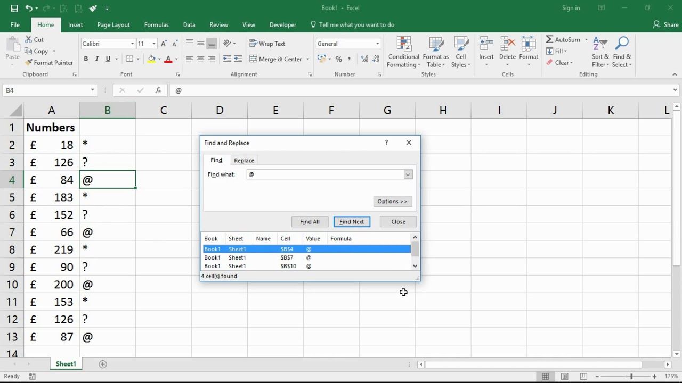Click the Find All button
682x383 pixels.
point(310,222)
